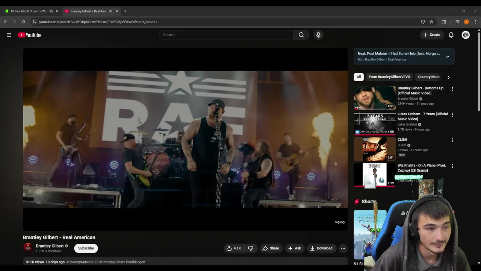Click the #HulkHogan hashtag
481x271 pixels.
pyautogui.click(x=135, y=262)
